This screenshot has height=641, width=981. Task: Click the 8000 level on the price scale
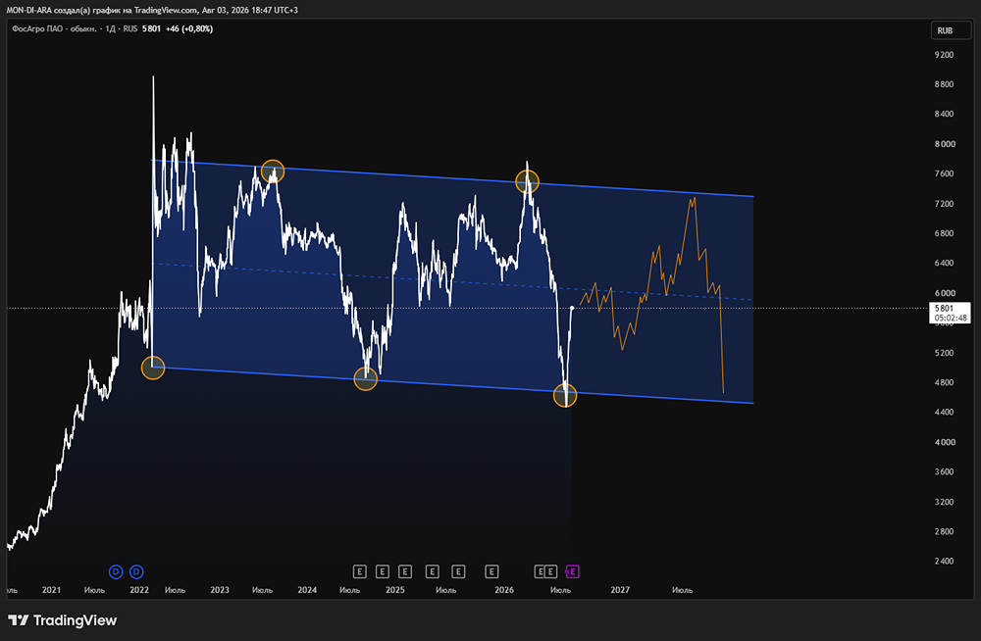pyautogui.click(x=944, y=144)
